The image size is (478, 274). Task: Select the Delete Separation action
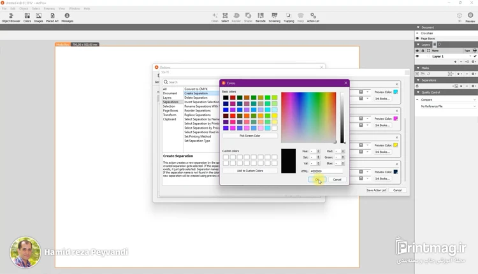196,97
